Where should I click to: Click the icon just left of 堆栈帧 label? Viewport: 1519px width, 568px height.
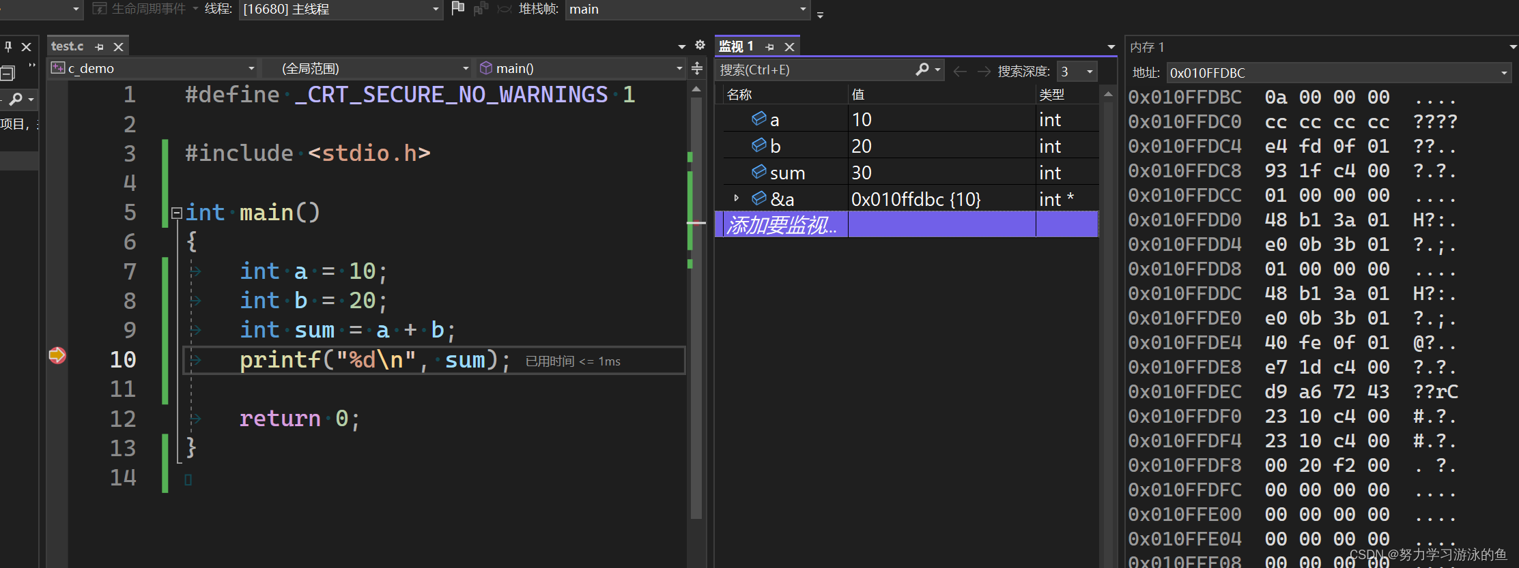(505, 9)
